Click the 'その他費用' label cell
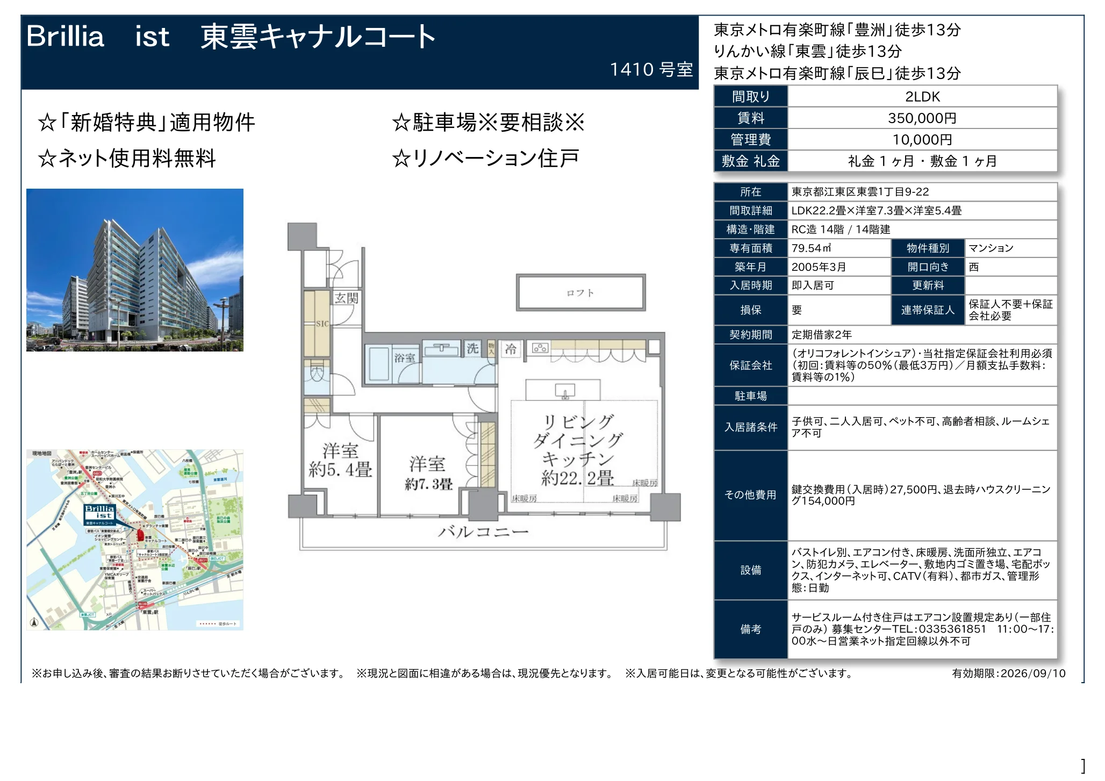Screen dimensions: 1105x781 (x=751, y=495)
